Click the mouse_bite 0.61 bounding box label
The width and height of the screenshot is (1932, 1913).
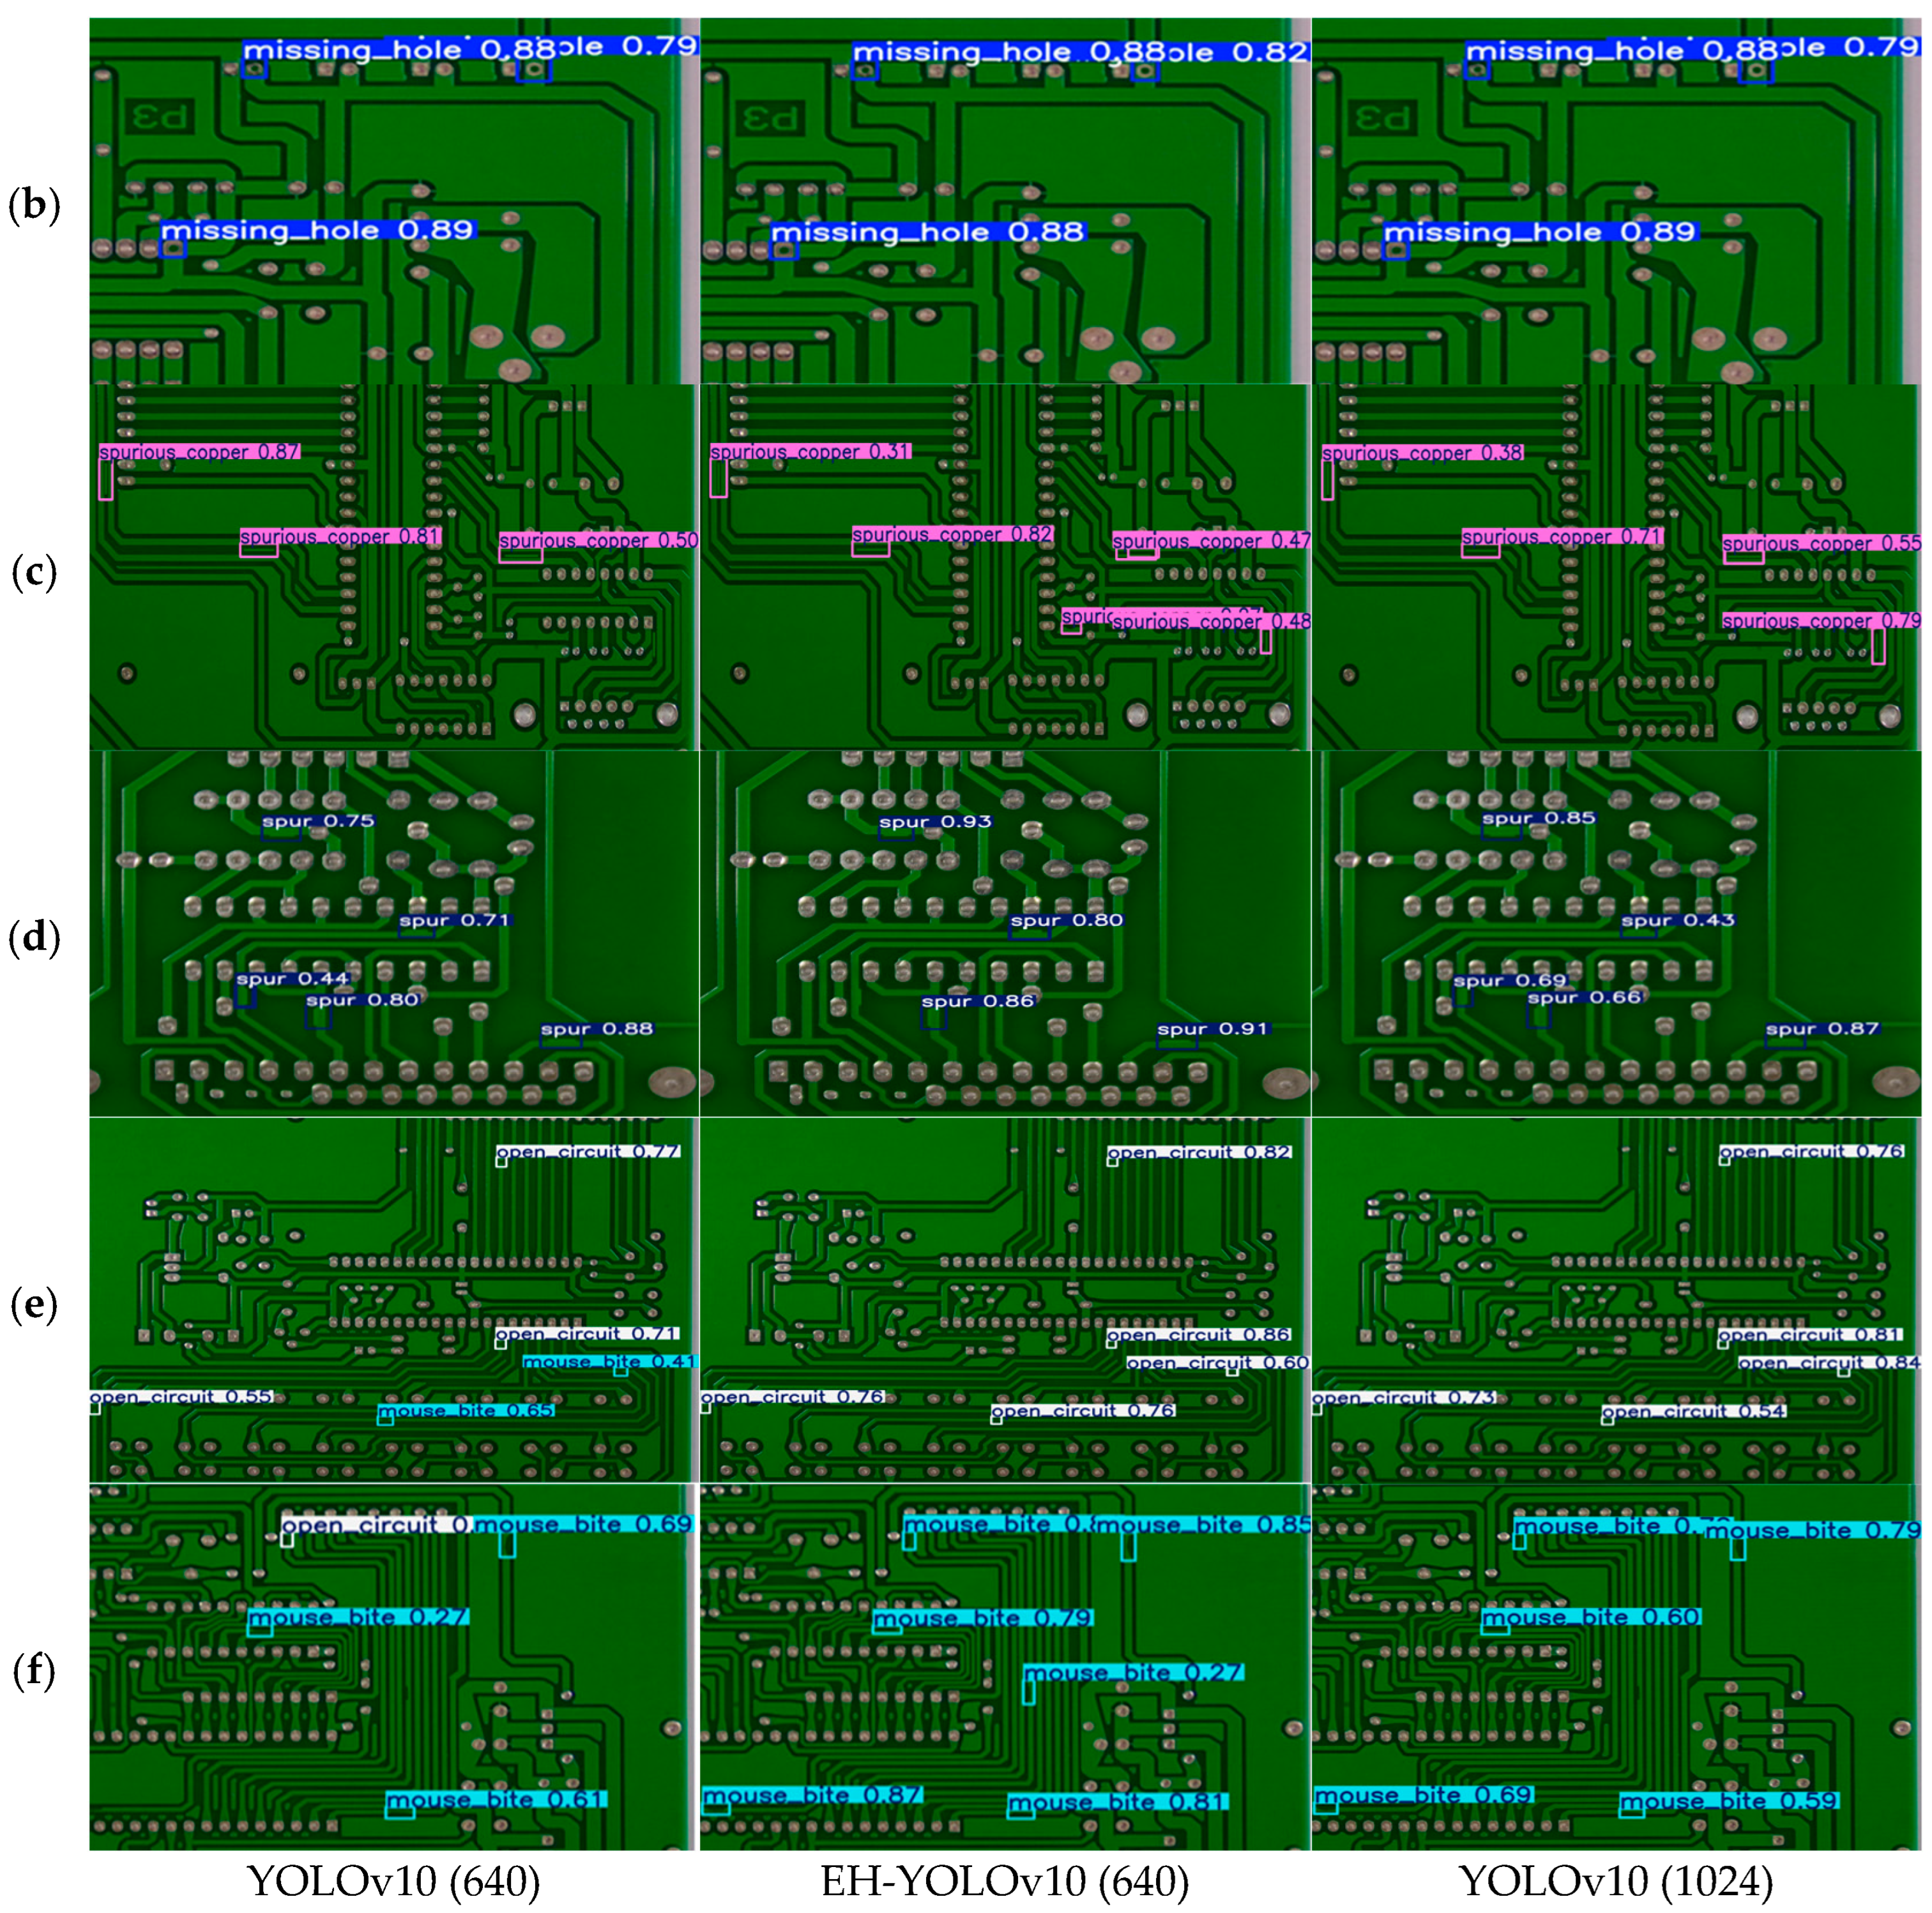click(496, 1800)
